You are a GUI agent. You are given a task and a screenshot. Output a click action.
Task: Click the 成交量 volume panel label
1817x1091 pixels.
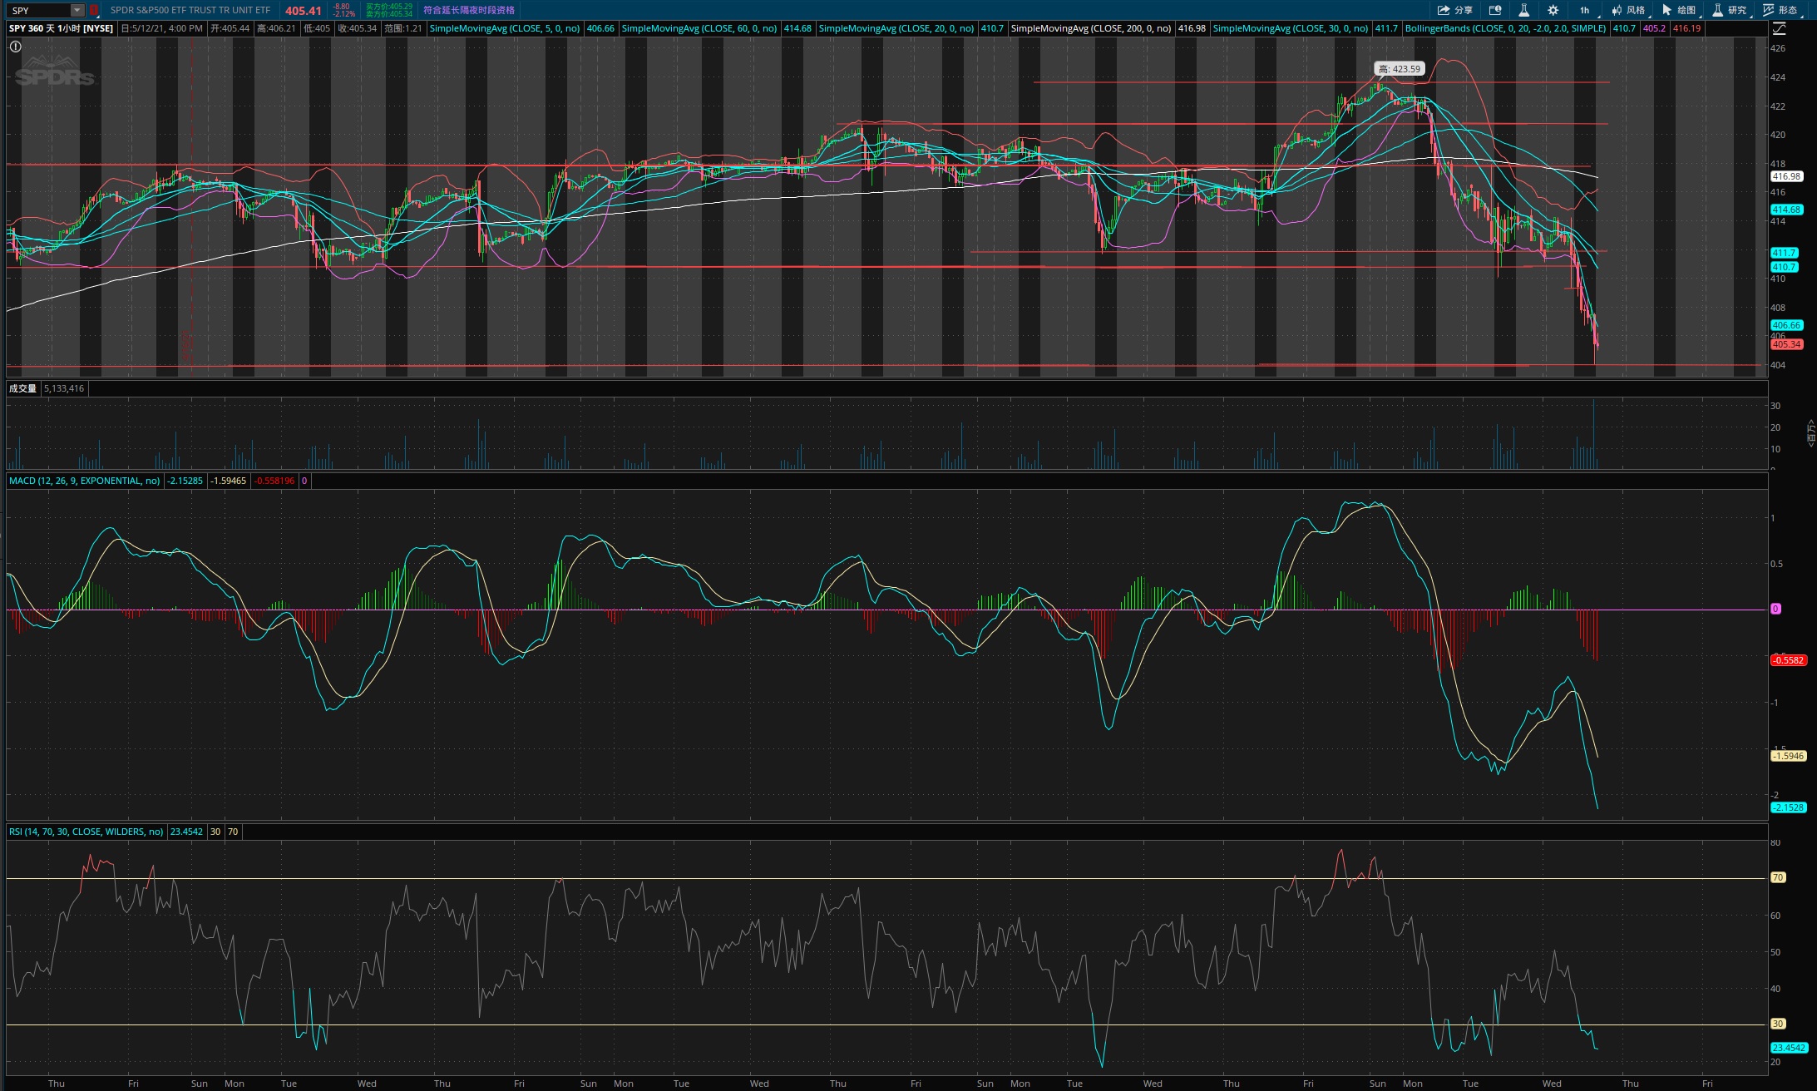point(22,388)
